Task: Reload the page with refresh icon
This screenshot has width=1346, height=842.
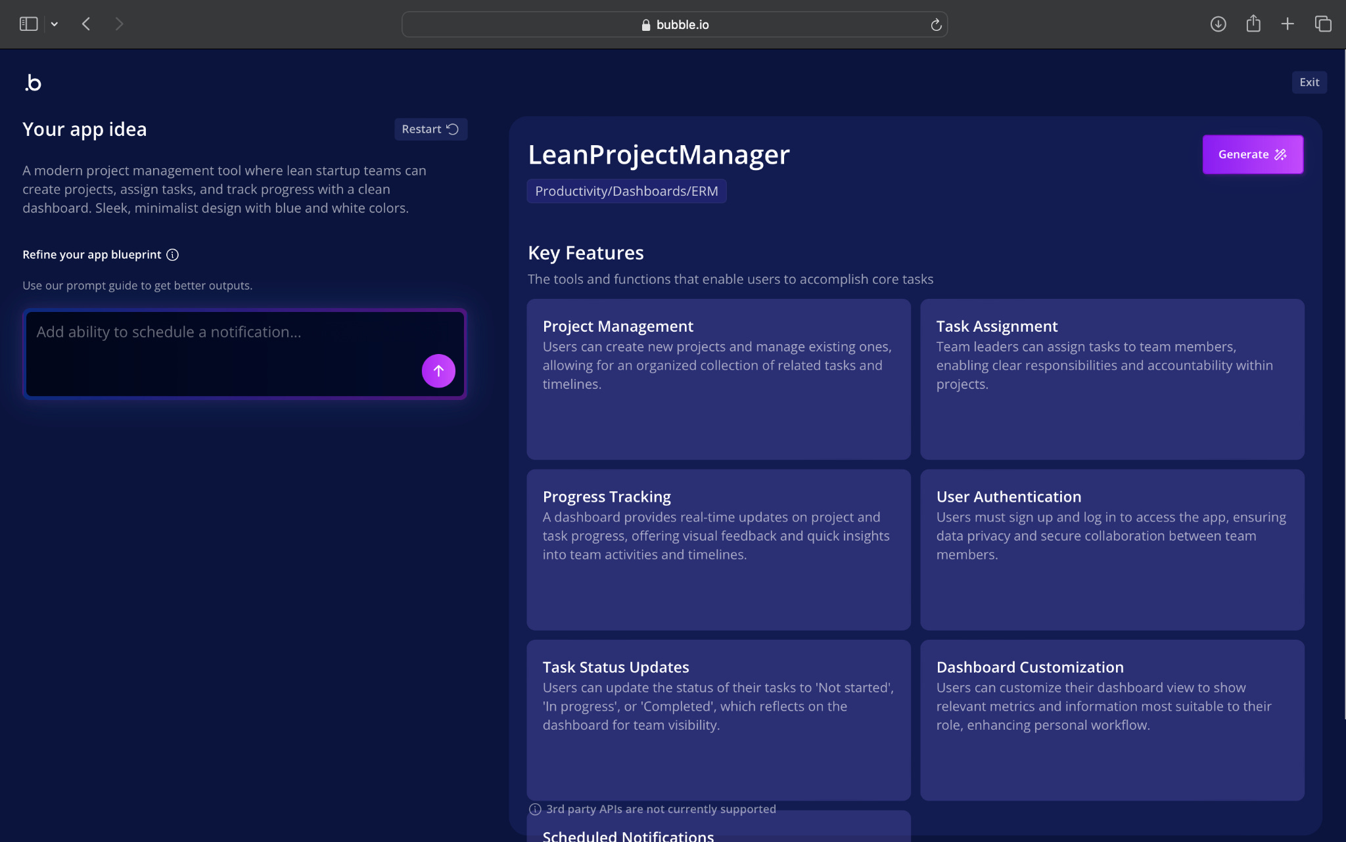Action: pyautogui.click(x=936, y=25)
